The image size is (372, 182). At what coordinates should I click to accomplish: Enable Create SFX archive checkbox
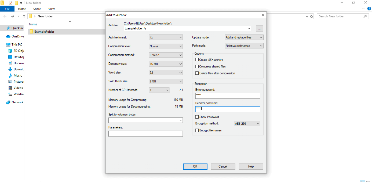(197, 60)
